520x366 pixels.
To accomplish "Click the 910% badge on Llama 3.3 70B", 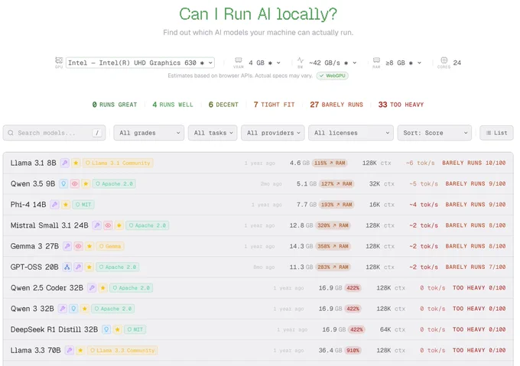I will click(353, 351).
